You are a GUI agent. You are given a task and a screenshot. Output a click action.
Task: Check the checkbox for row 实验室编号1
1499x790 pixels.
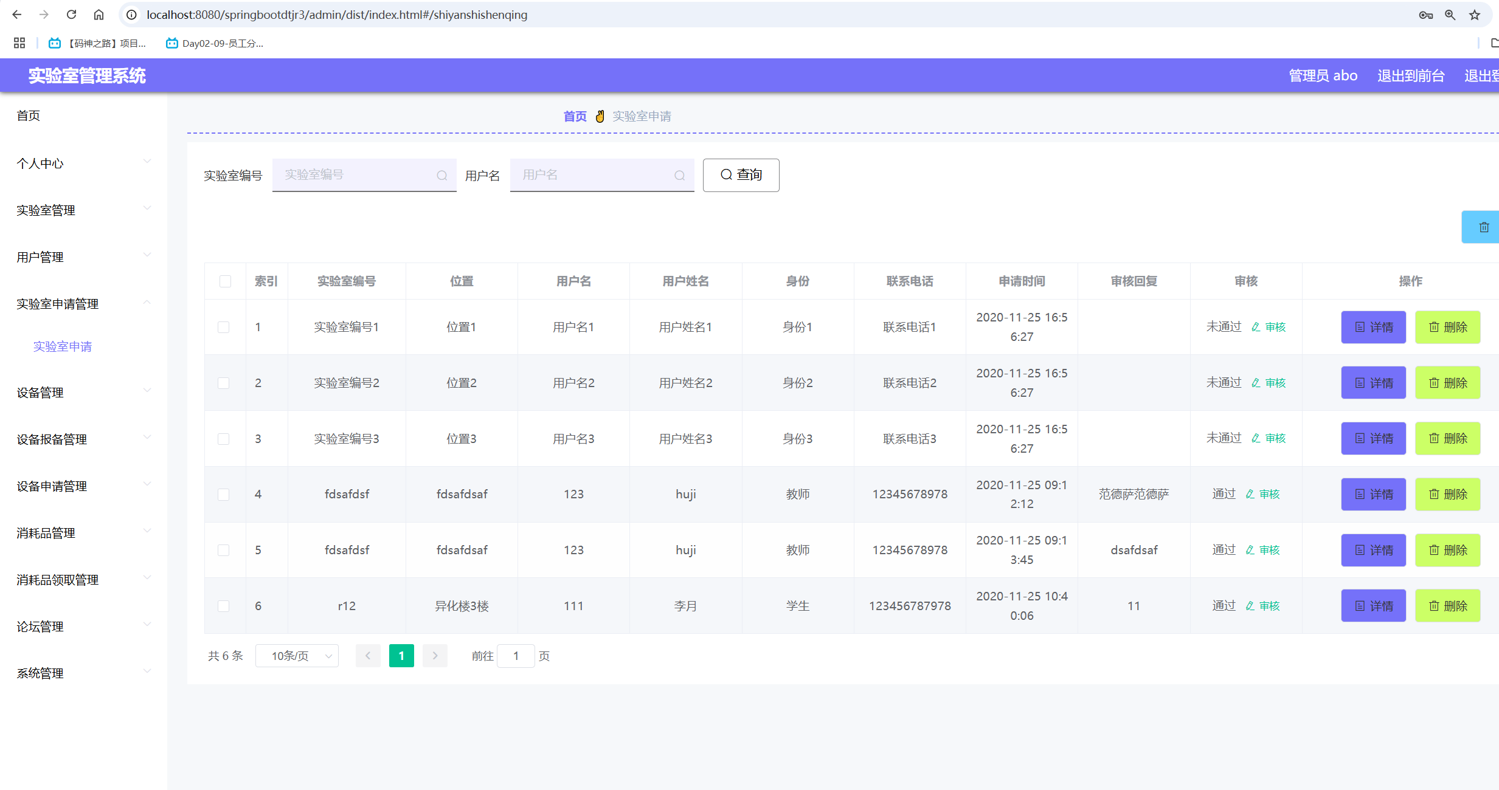point(224,327)
